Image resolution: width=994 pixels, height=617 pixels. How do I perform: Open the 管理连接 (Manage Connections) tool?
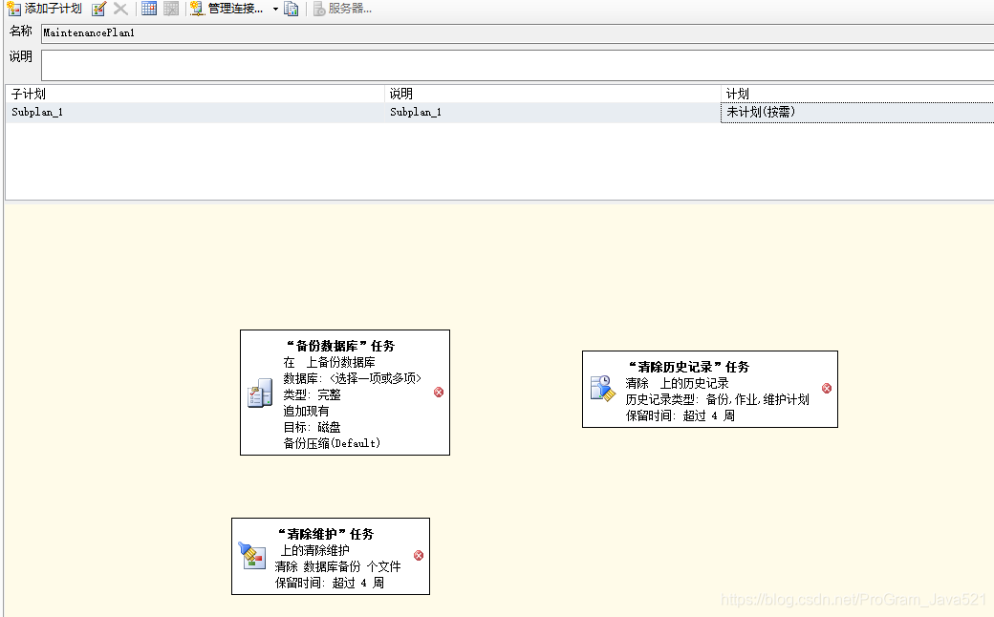point(229,9)
